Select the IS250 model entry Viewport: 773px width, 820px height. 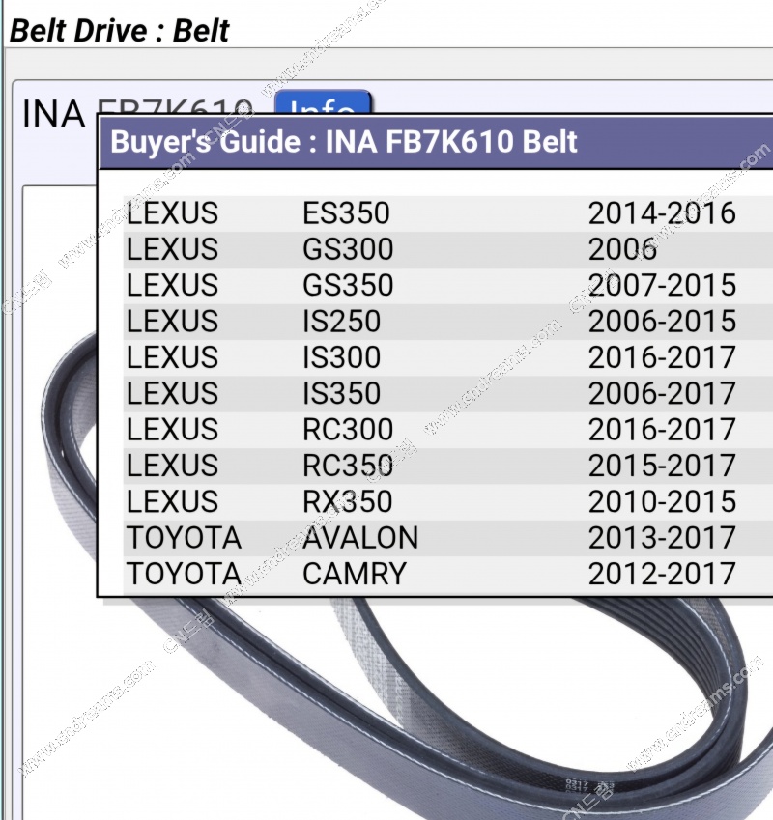coord(341,322)
